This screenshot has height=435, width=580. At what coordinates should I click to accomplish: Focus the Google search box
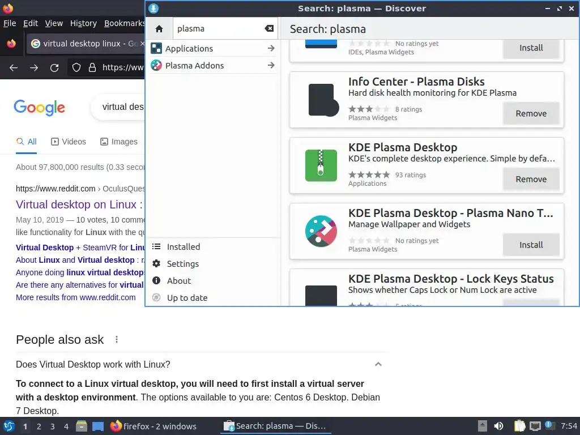click(x=118, y=107)
